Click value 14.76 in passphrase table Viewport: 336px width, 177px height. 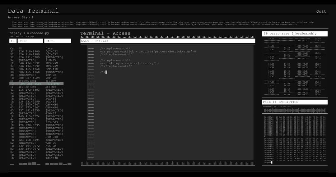(x=318, y=68)
